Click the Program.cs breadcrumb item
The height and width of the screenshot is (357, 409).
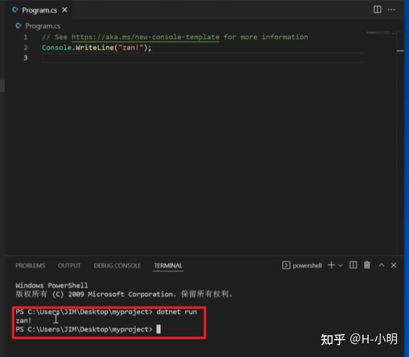pos(43,26)
